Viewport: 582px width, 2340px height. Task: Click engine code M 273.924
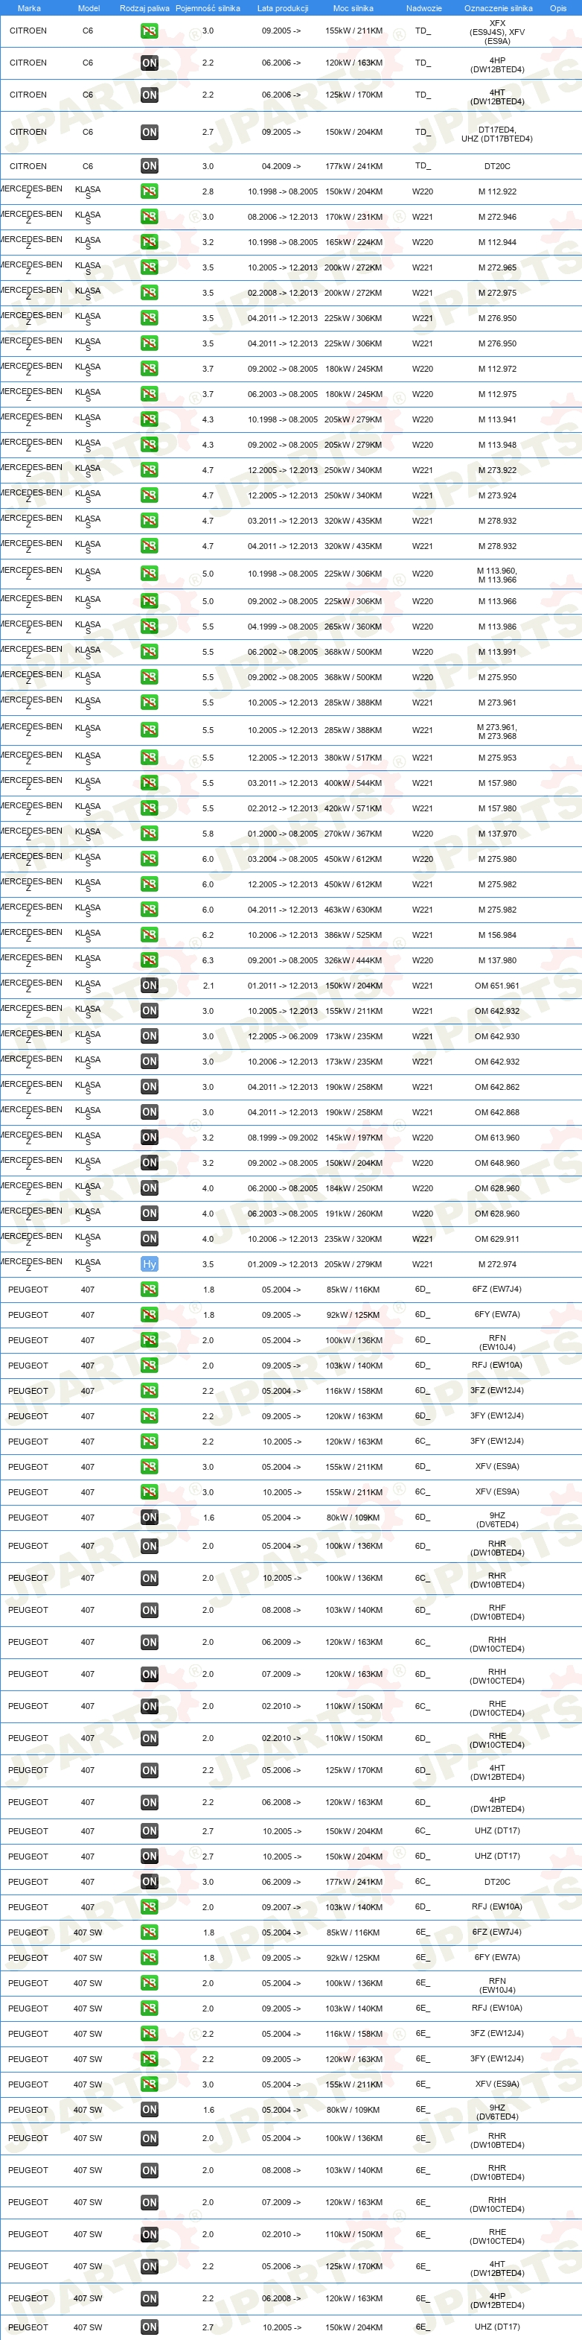click(x=498, y=496)
